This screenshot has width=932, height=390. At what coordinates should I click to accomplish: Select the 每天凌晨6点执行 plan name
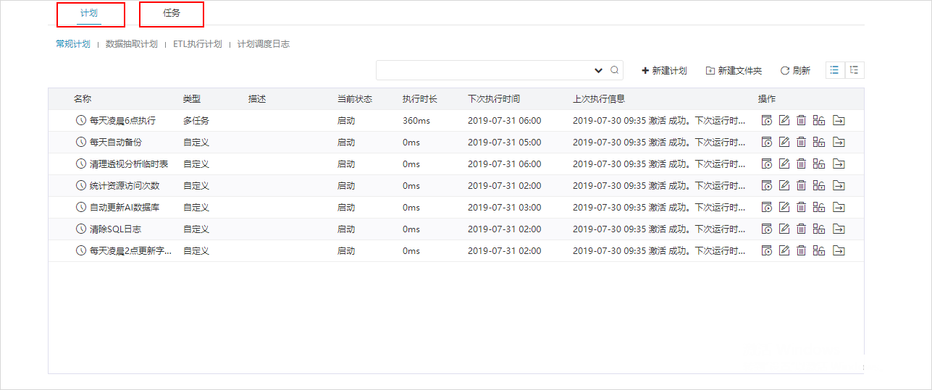[122, 121]
